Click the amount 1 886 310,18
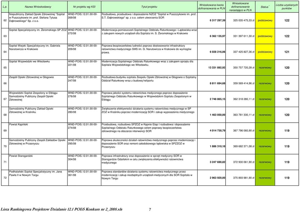300x212 pixels. point(217,146)
